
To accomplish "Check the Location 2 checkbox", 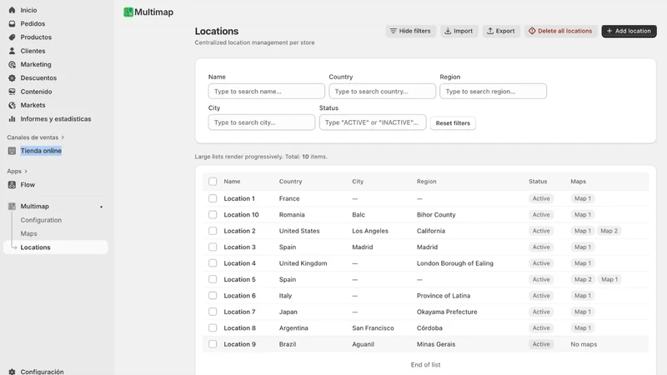I will click(x=213, y=231).
